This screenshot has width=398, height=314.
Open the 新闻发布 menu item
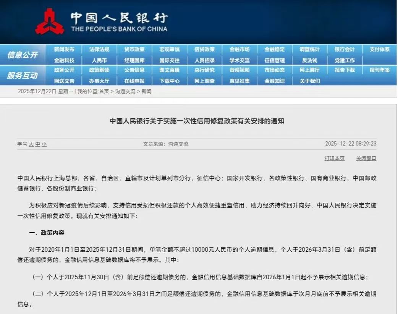tap(64, 49)
